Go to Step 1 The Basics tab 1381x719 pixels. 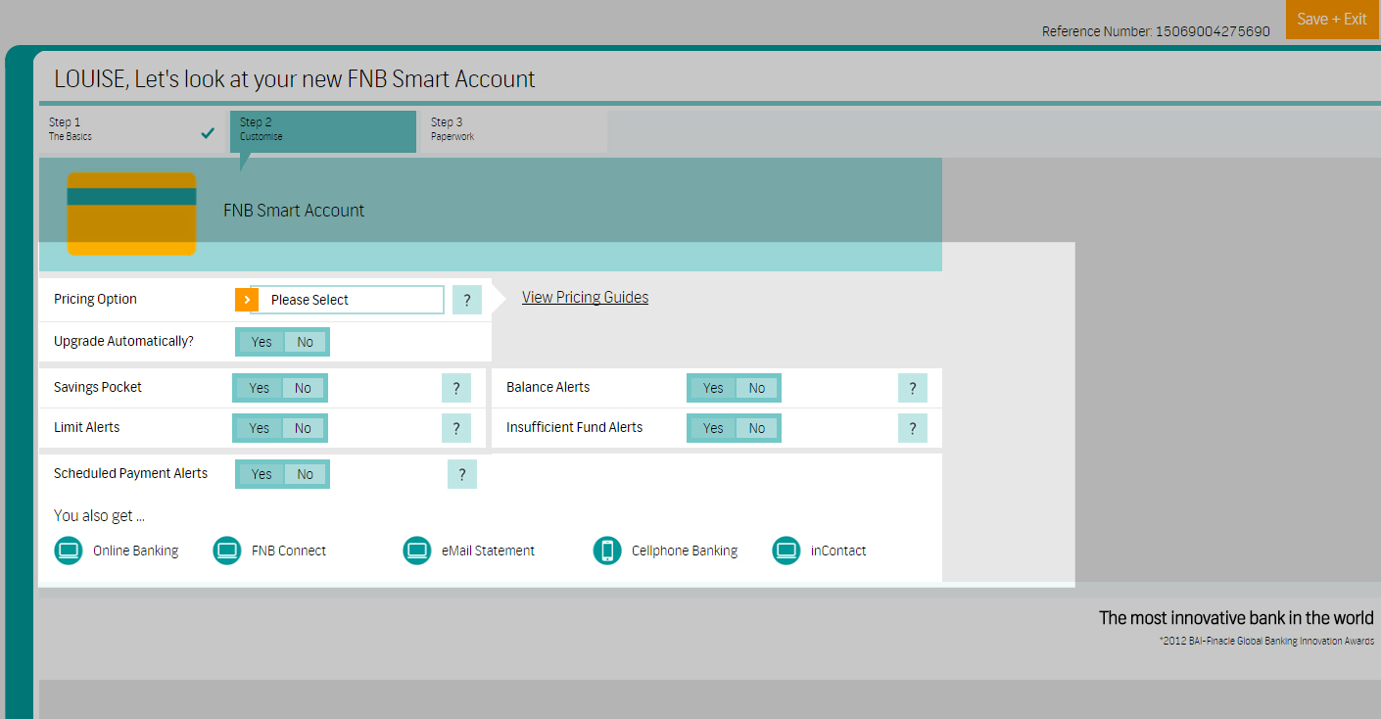tap(132, 131)
